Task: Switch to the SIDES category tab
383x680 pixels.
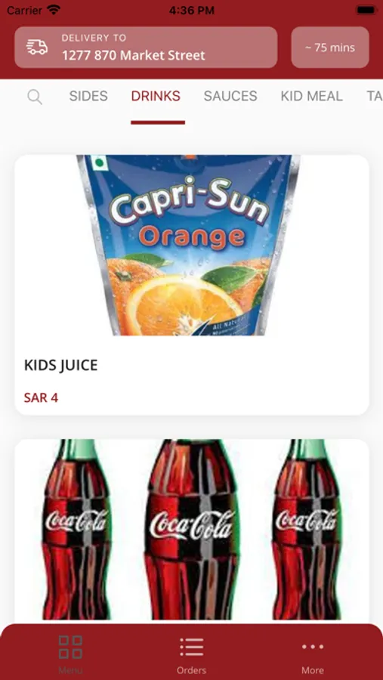Action: tap(88, 96)
